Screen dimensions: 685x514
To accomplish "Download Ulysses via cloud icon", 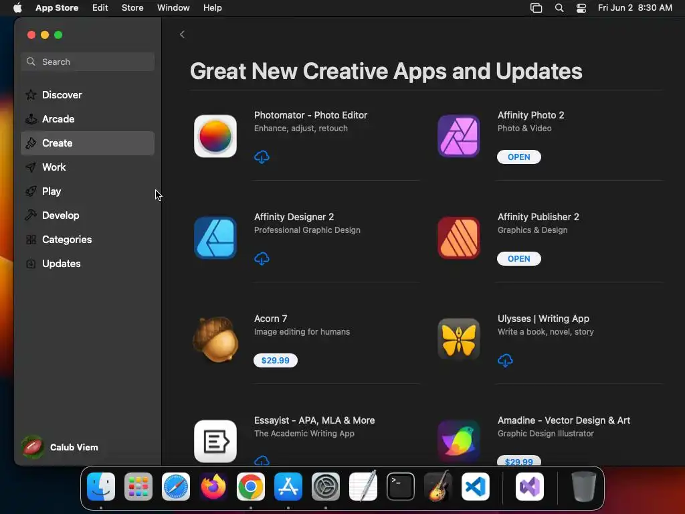I will [505, 361].
